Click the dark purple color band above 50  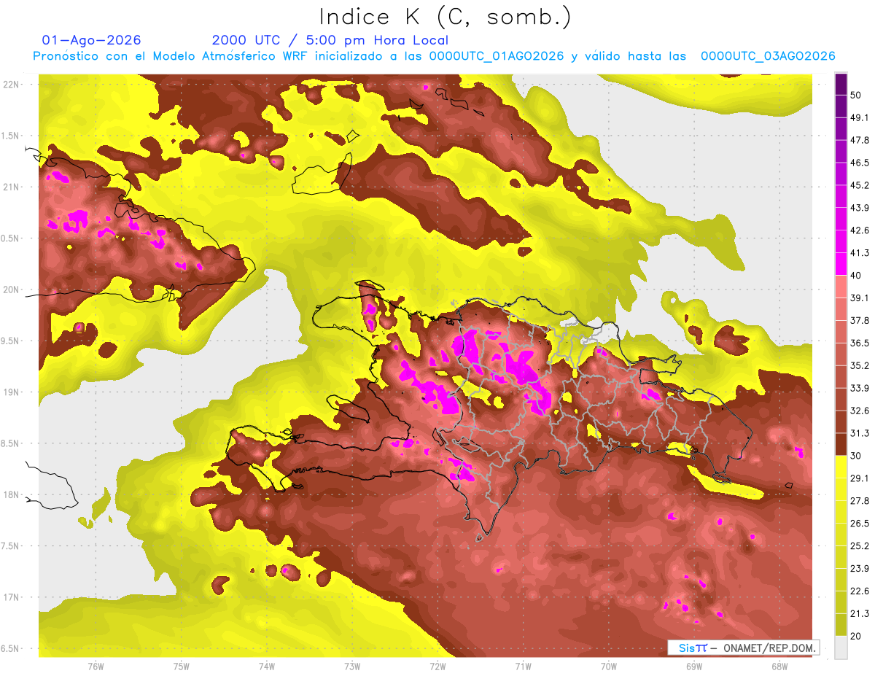click(841, 83)
